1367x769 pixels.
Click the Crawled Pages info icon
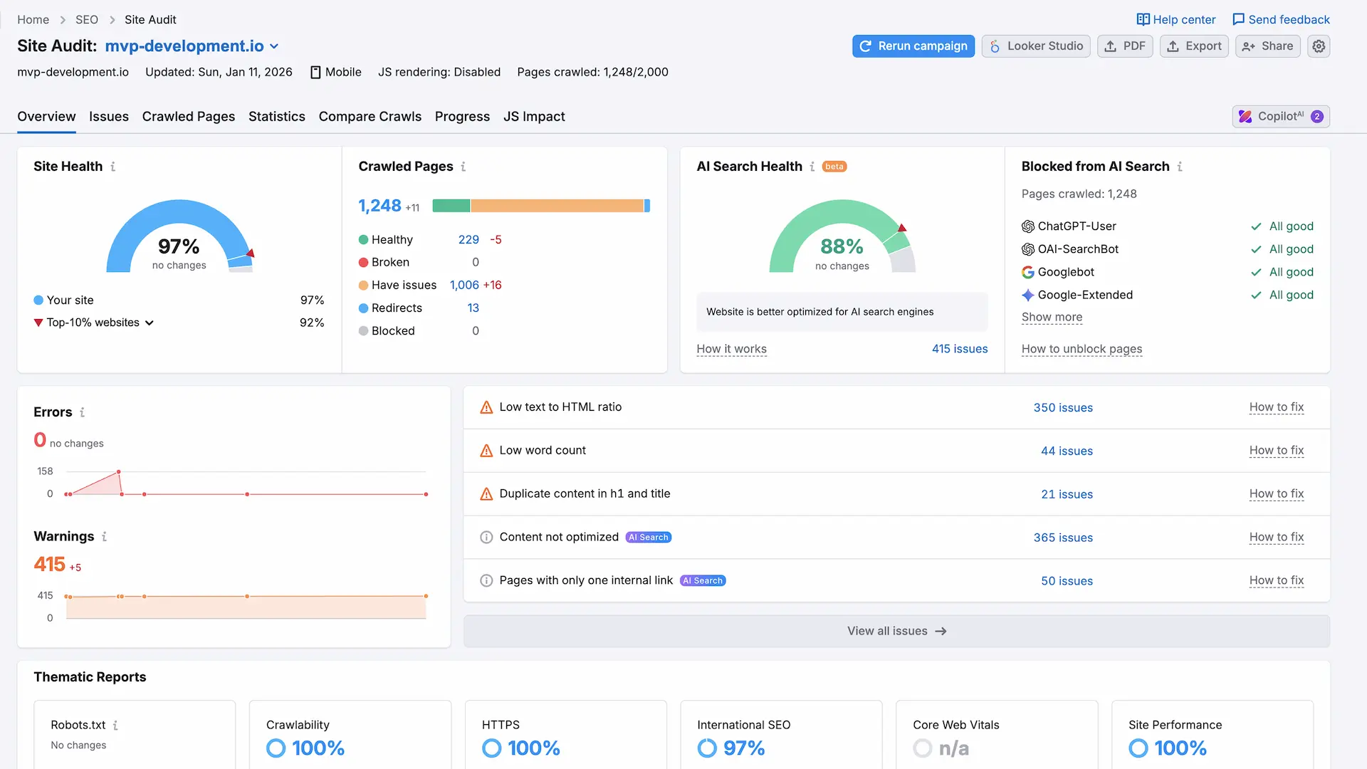463,167
